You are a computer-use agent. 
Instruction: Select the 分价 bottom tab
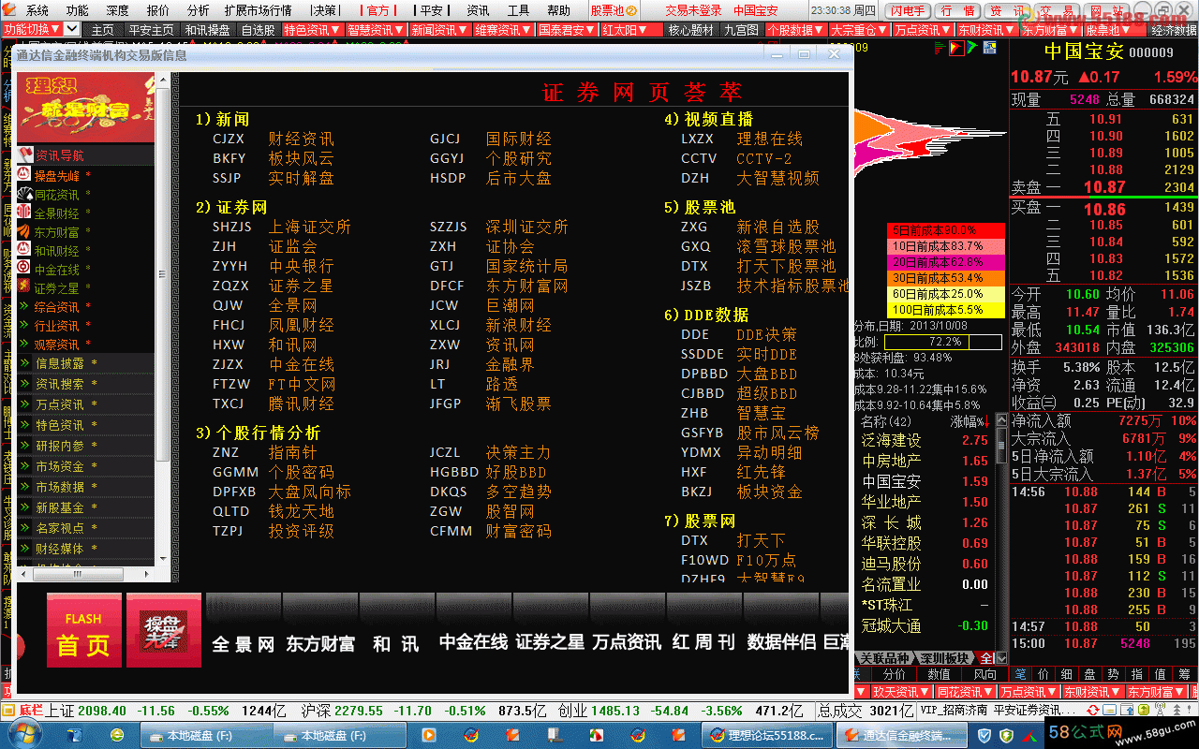point(894,674)
